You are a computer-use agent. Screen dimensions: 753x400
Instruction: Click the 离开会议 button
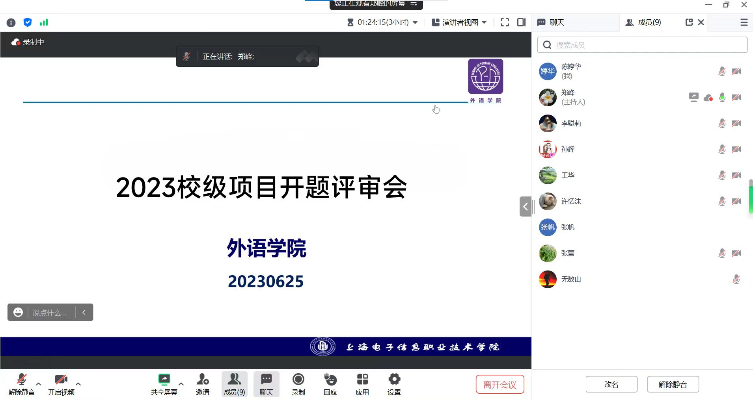(x=500, y=385)
